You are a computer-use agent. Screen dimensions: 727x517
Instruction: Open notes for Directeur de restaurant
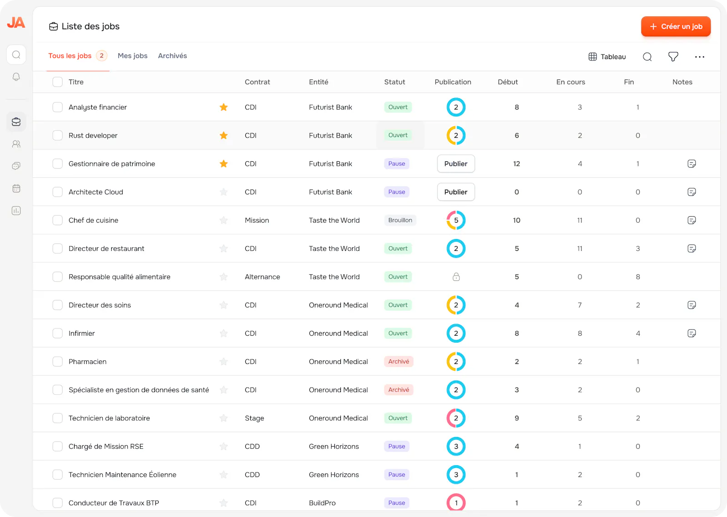692,249
